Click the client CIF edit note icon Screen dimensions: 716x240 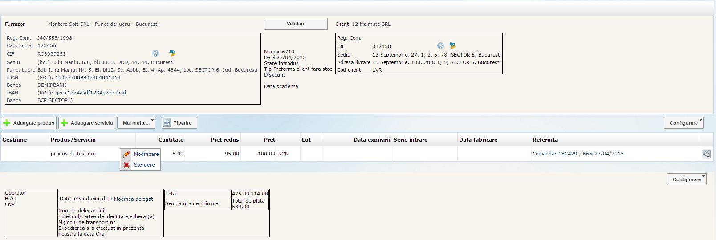[x=452, y=45]
